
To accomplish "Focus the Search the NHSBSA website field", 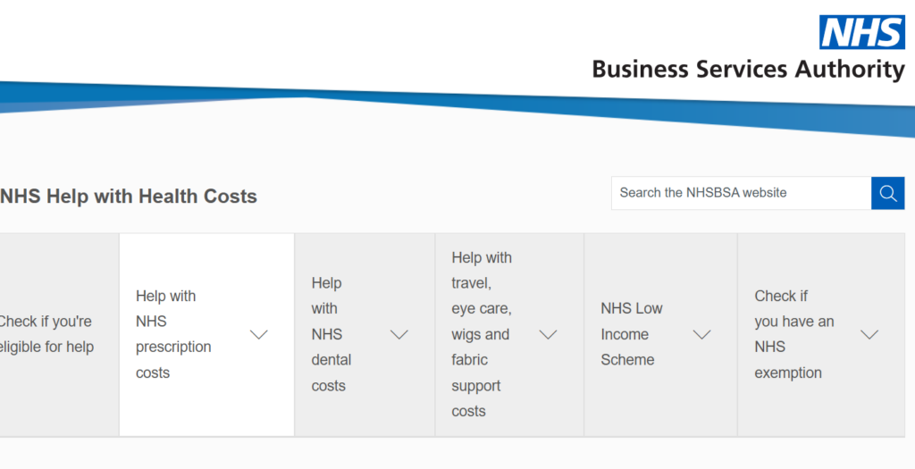I will pos(741,193).
